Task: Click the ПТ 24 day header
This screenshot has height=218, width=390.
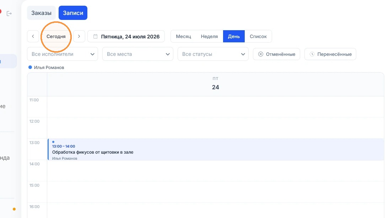Action: [215, 84]
